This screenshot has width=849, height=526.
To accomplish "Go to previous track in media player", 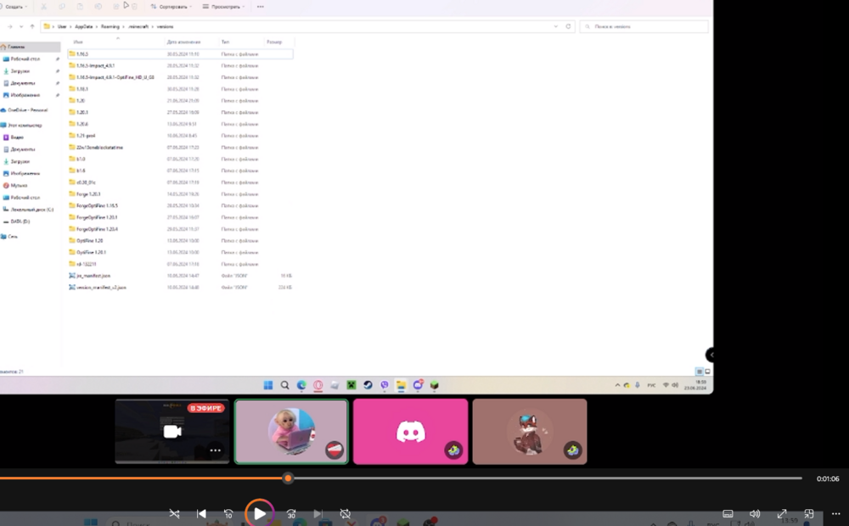I will point(201,513).
